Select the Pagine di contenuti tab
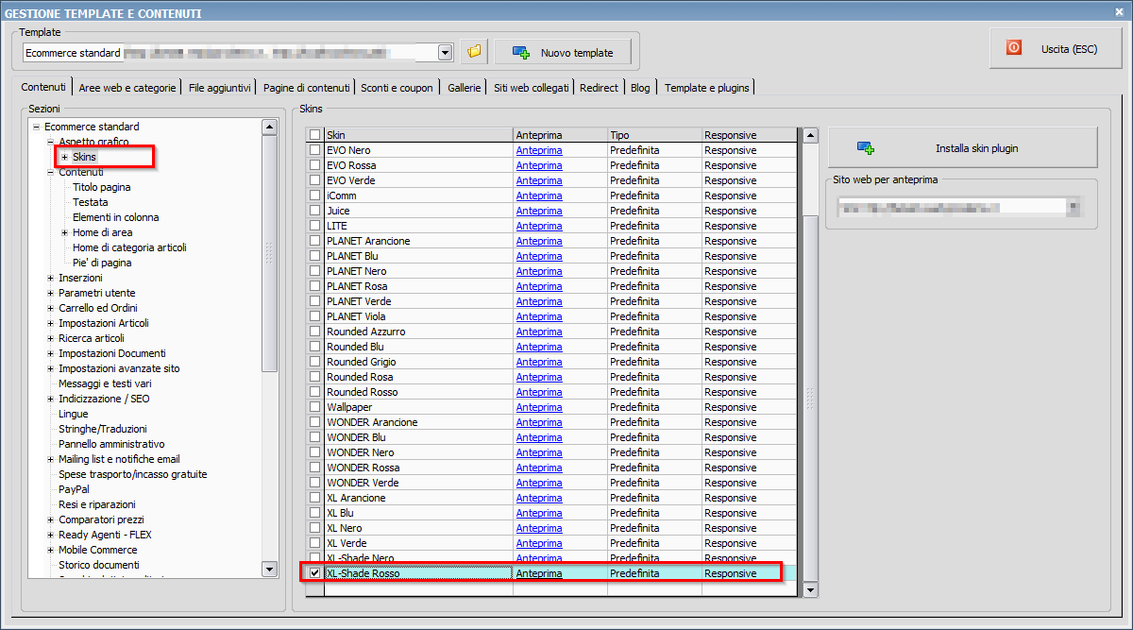The height and width of the screenshot is (630, 1133). click(307, 88)
